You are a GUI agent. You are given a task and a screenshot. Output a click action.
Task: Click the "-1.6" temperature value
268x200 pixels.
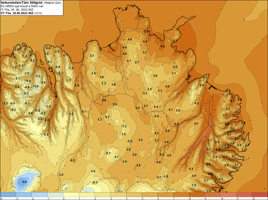48,106
